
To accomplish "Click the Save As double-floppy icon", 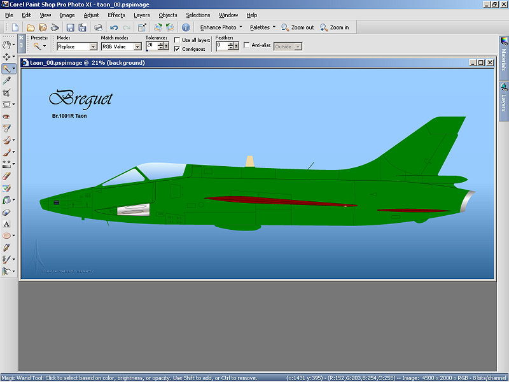I will [82, 27].
